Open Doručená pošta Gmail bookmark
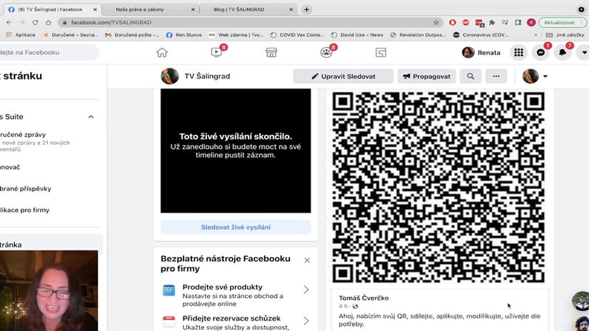The width and height of the screenshot is (589, 331). click(x=132, y=34)
